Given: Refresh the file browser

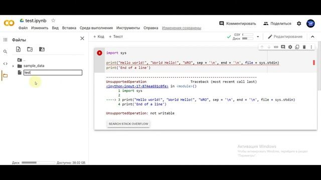Looking at the screenshot, I should [x=30, y=49].
